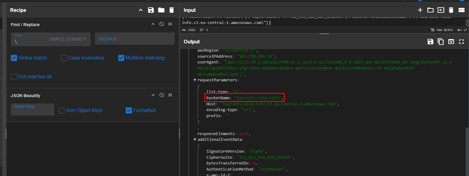Tick the Sort Object Keys checkbox
The width and height of the screenshot is (469, 176).
coord(62,110)
